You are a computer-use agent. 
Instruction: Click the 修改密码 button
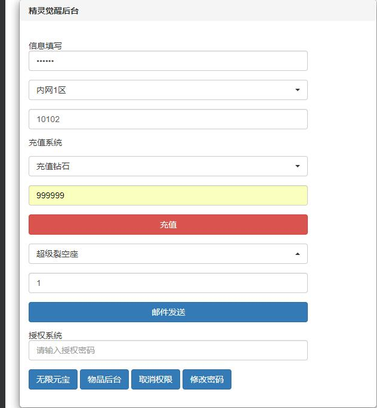tap(206, 379)
